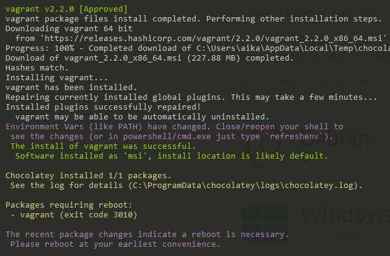
Task: Click the green 'vagrant v2.2.0 [Approved]' line
Action: [x=66, y=9]
